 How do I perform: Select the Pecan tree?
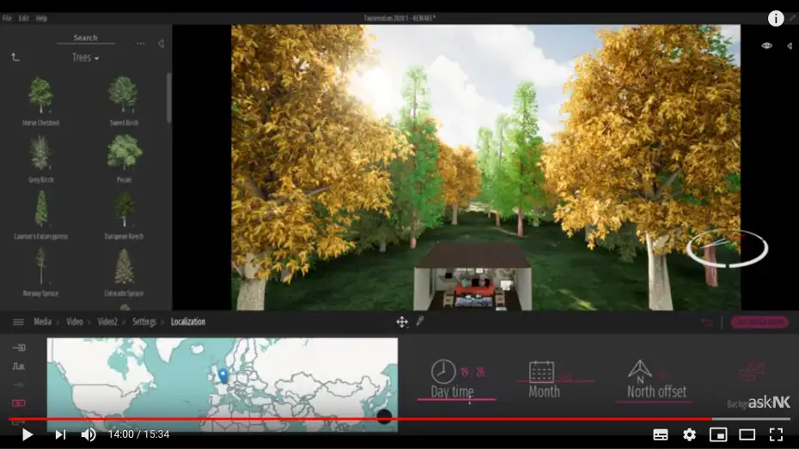click(124, 159)
